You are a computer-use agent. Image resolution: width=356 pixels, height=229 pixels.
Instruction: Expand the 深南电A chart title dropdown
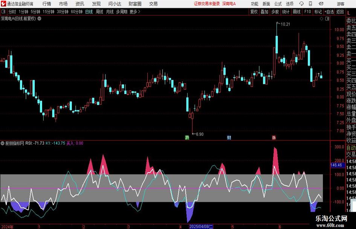pyautogui.click(x=39, y=18)
